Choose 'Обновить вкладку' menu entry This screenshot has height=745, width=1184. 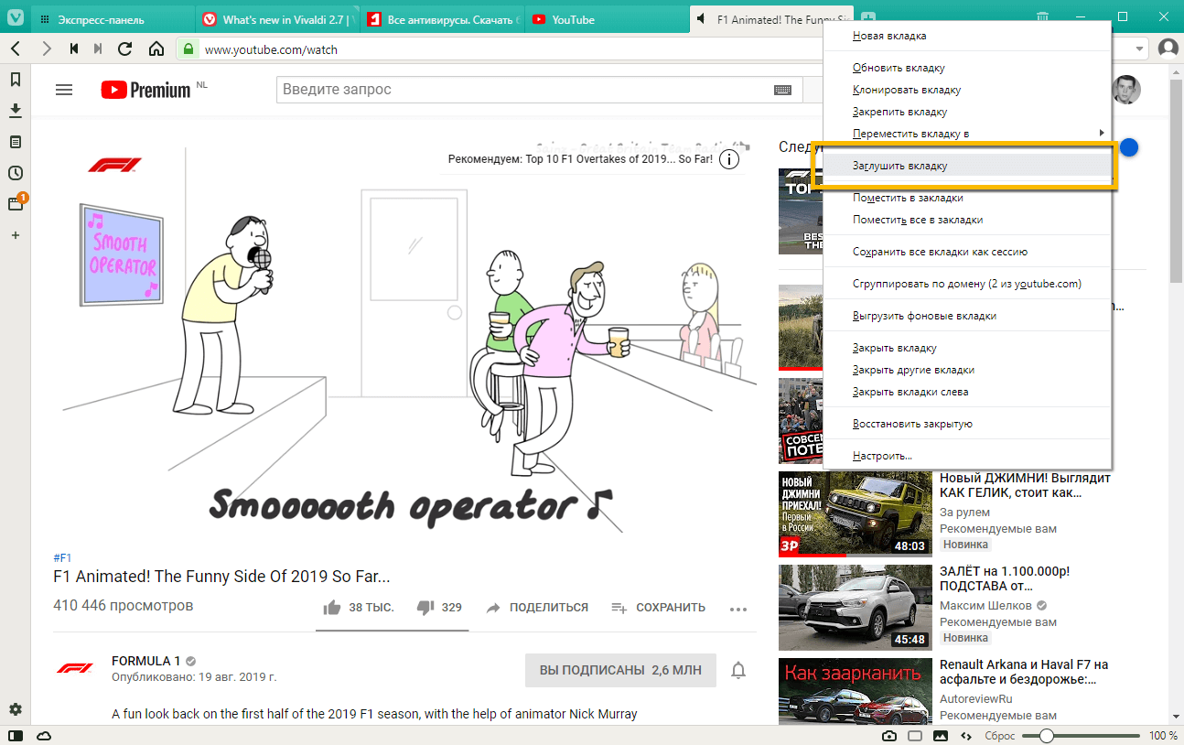(968, 68)
